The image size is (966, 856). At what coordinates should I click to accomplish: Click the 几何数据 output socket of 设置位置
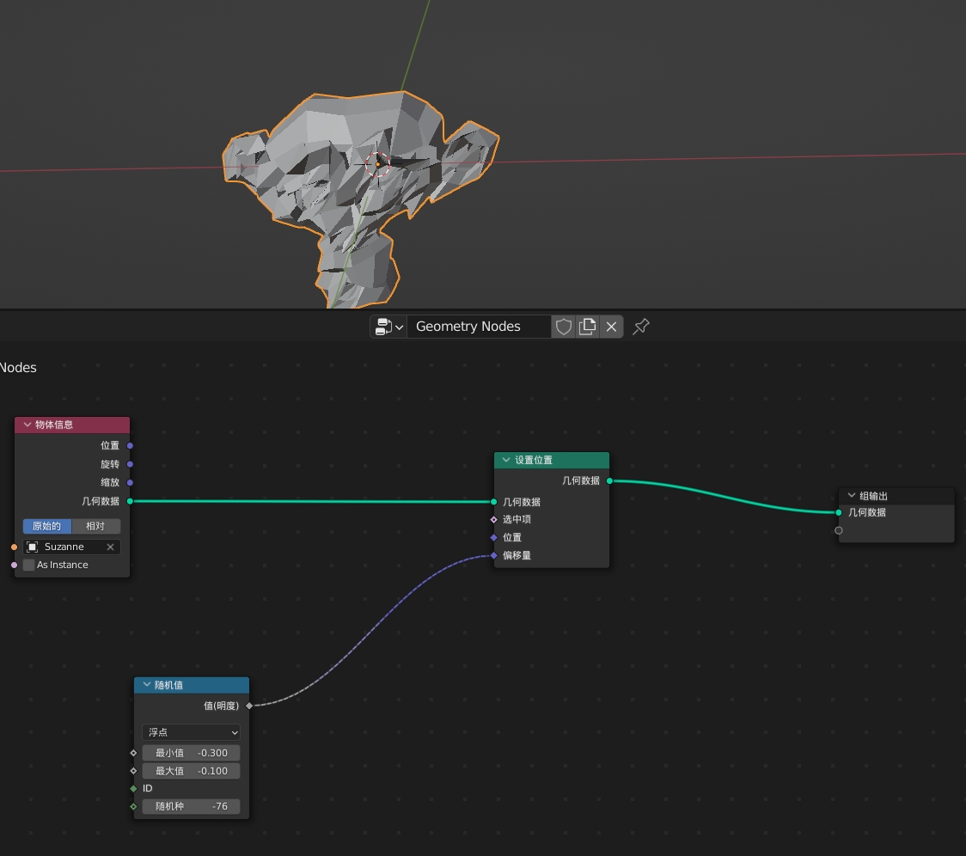pos(609,480)
